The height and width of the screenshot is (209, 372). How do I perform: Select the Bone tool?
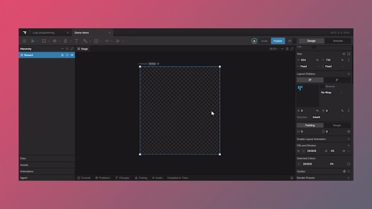tap(85, 41)
